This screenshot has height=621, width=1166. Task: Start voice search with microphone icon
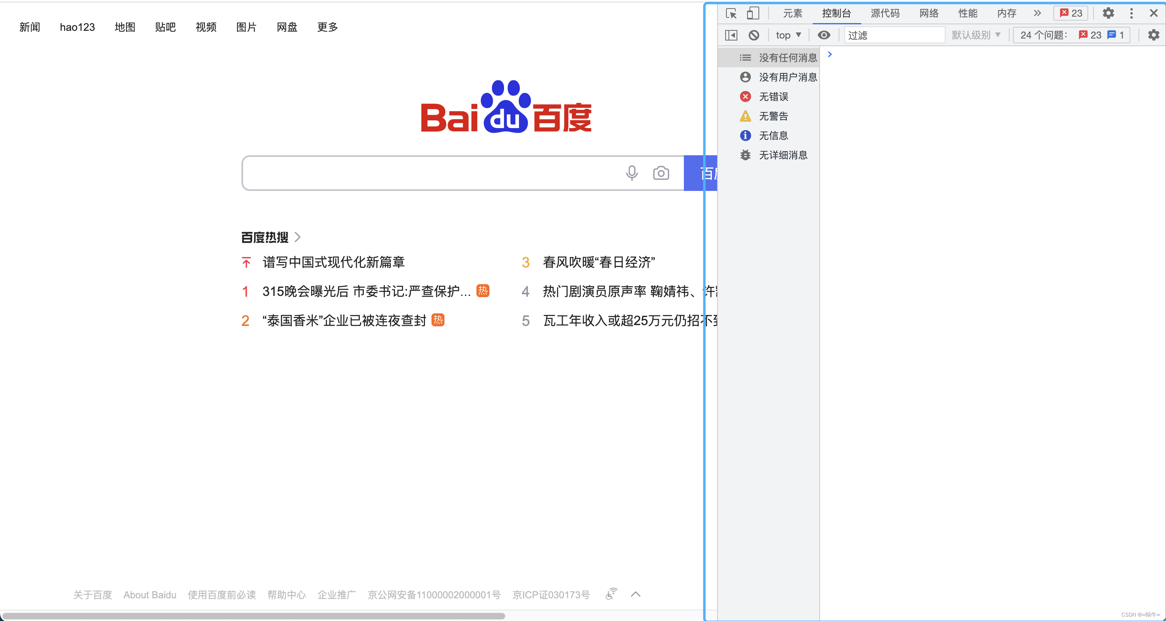(632, 173)
